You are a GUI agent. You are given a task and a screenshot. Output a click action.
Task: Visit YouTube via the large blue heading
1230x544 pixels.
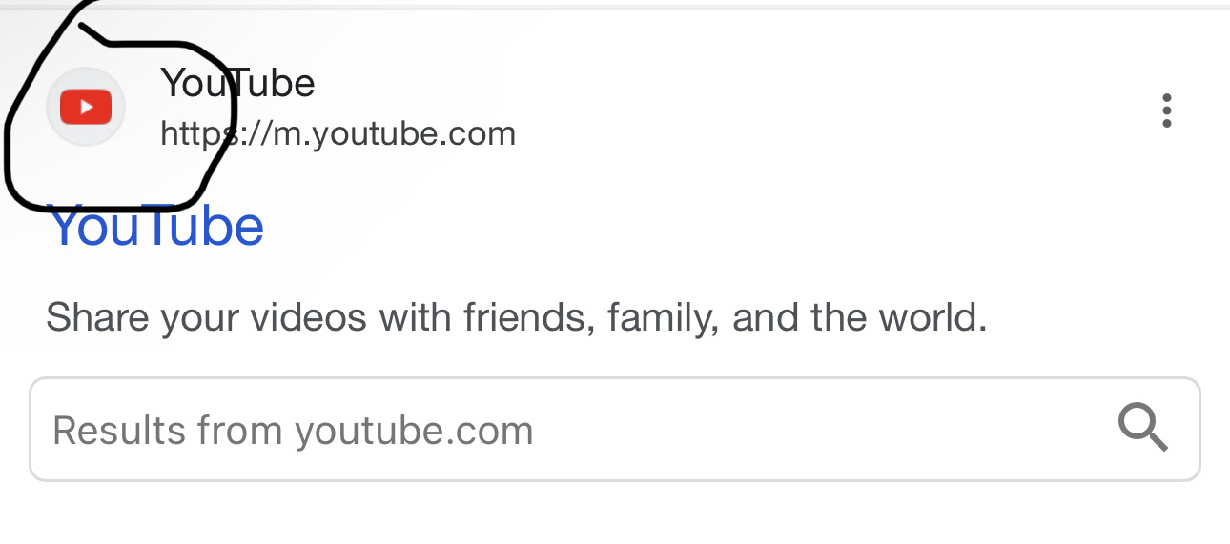point(155,227)
